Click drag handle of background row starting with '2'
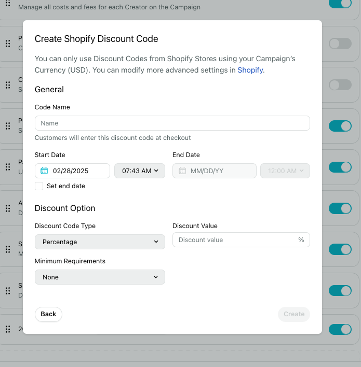 (8, 329)
